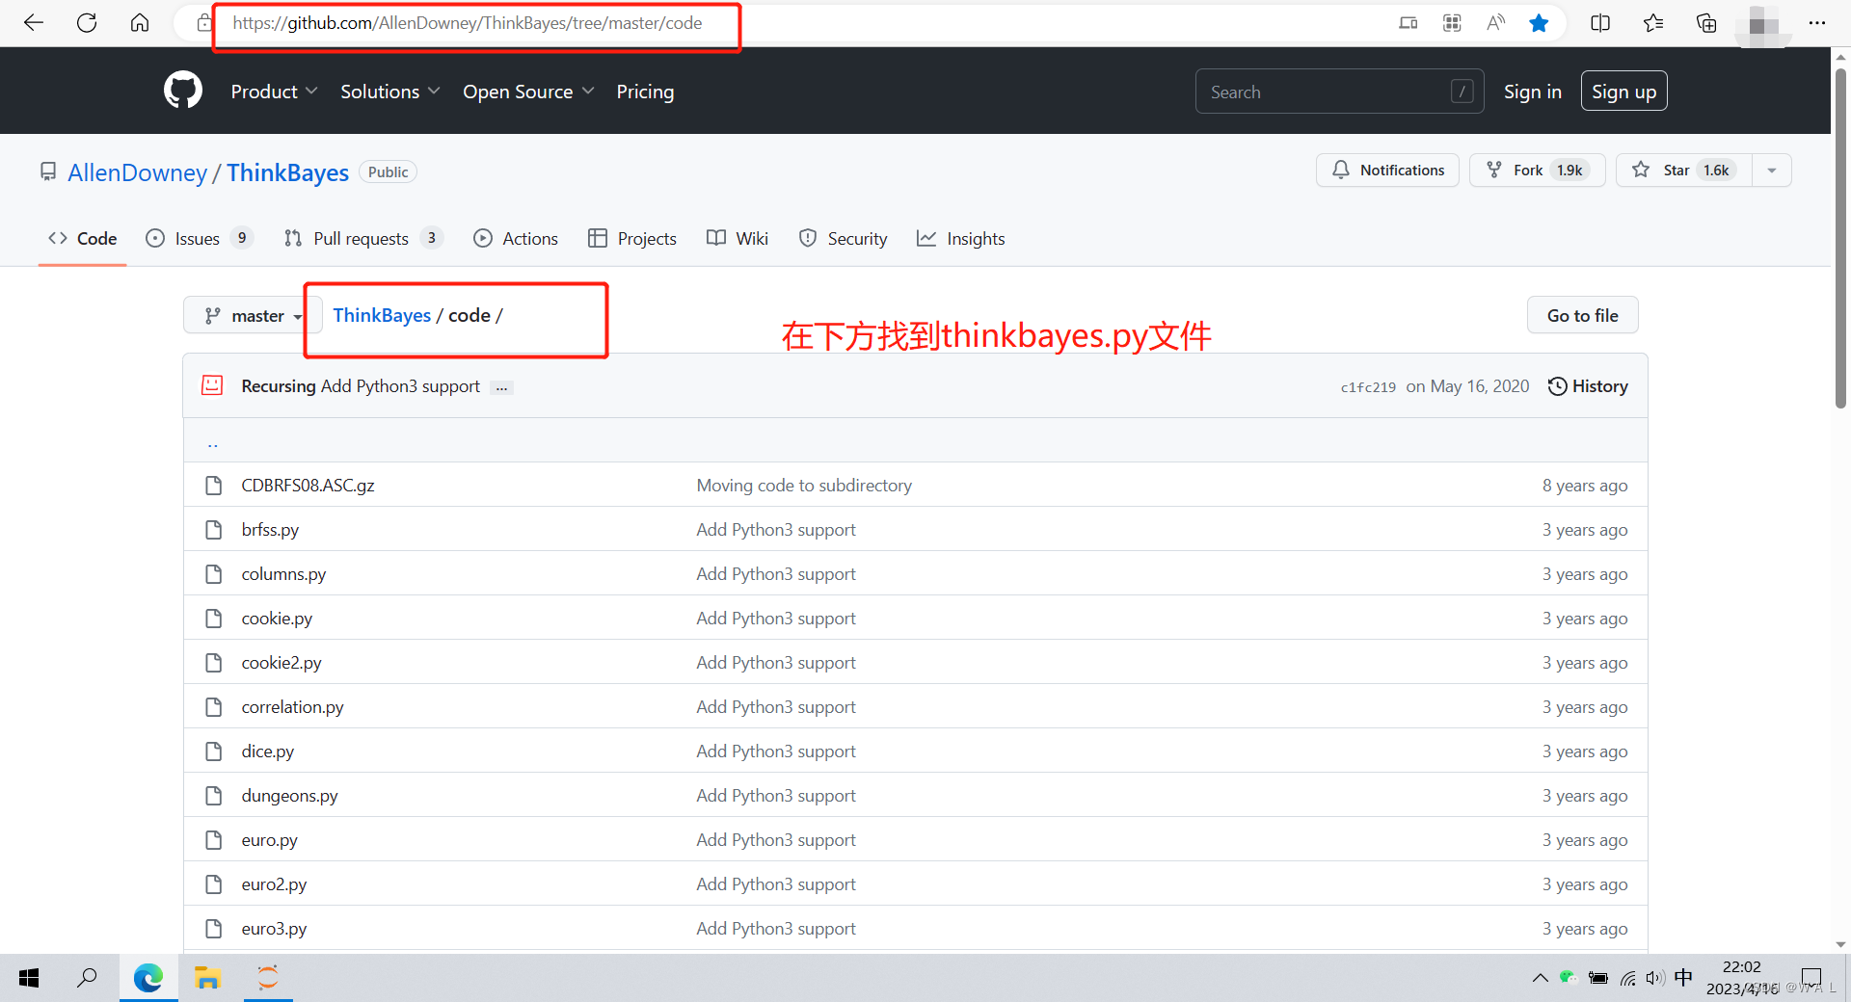Open Jupyter app in taskbar
This screenshot has width=1851, height=1002.
coord(268,978)
